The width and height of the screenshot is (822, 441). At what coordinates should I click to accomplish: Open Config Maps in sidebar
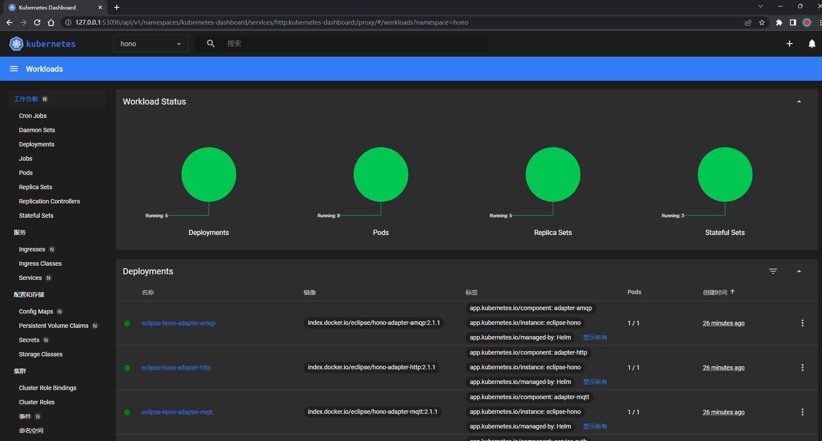click(x=36, y=311)
